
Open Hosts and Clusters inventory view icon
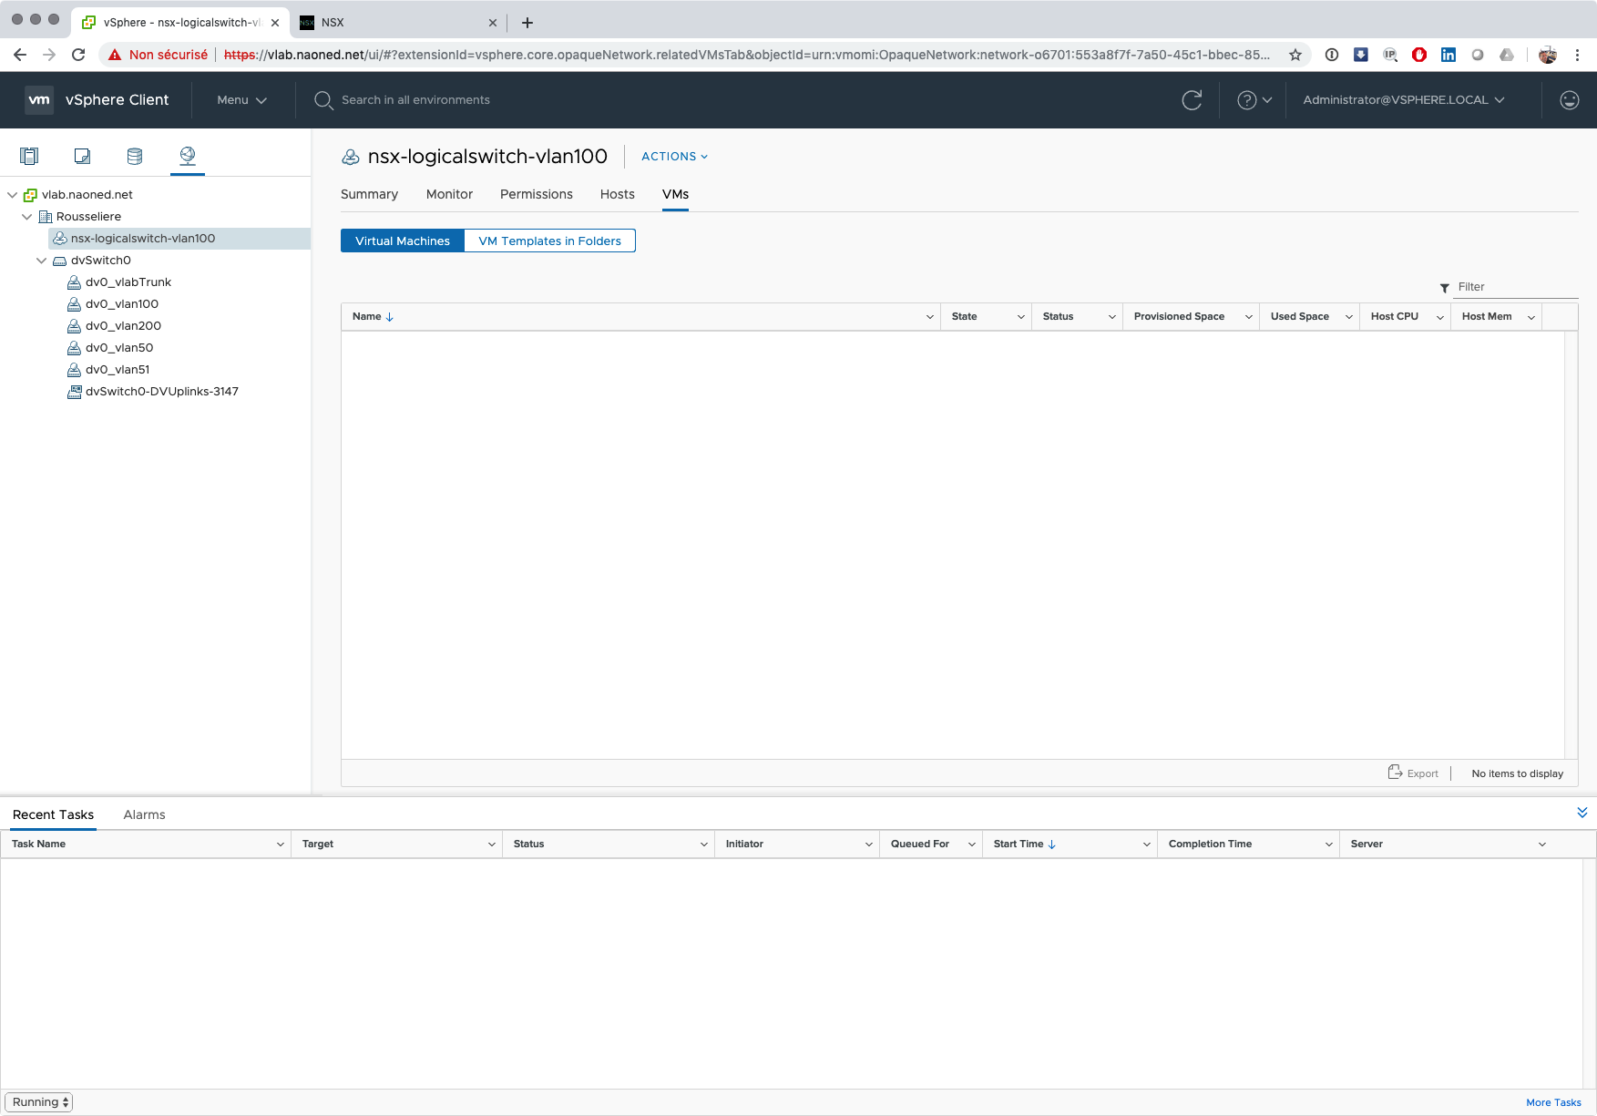coord(29,156)
